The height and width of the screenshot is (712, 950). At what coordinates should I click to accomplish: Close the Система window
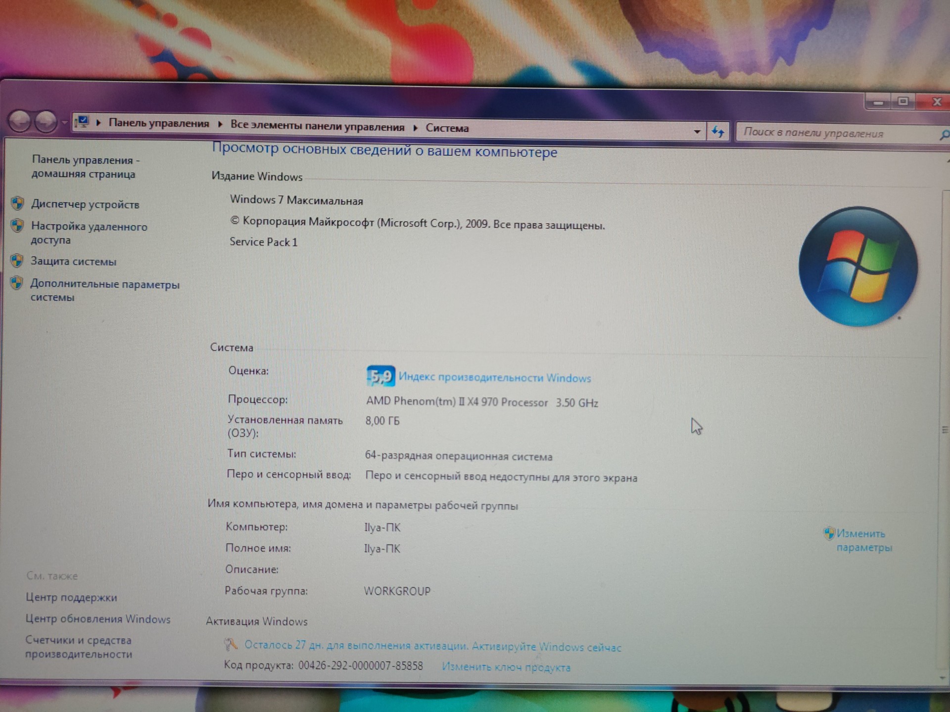click(x=935, y=101)
